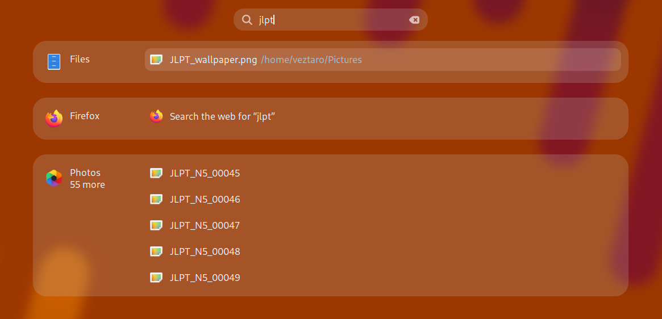Screen dimensions: 662x319
Task: Click thumbnail icon of JLPT_N5_00047
Action: [156, 225]
